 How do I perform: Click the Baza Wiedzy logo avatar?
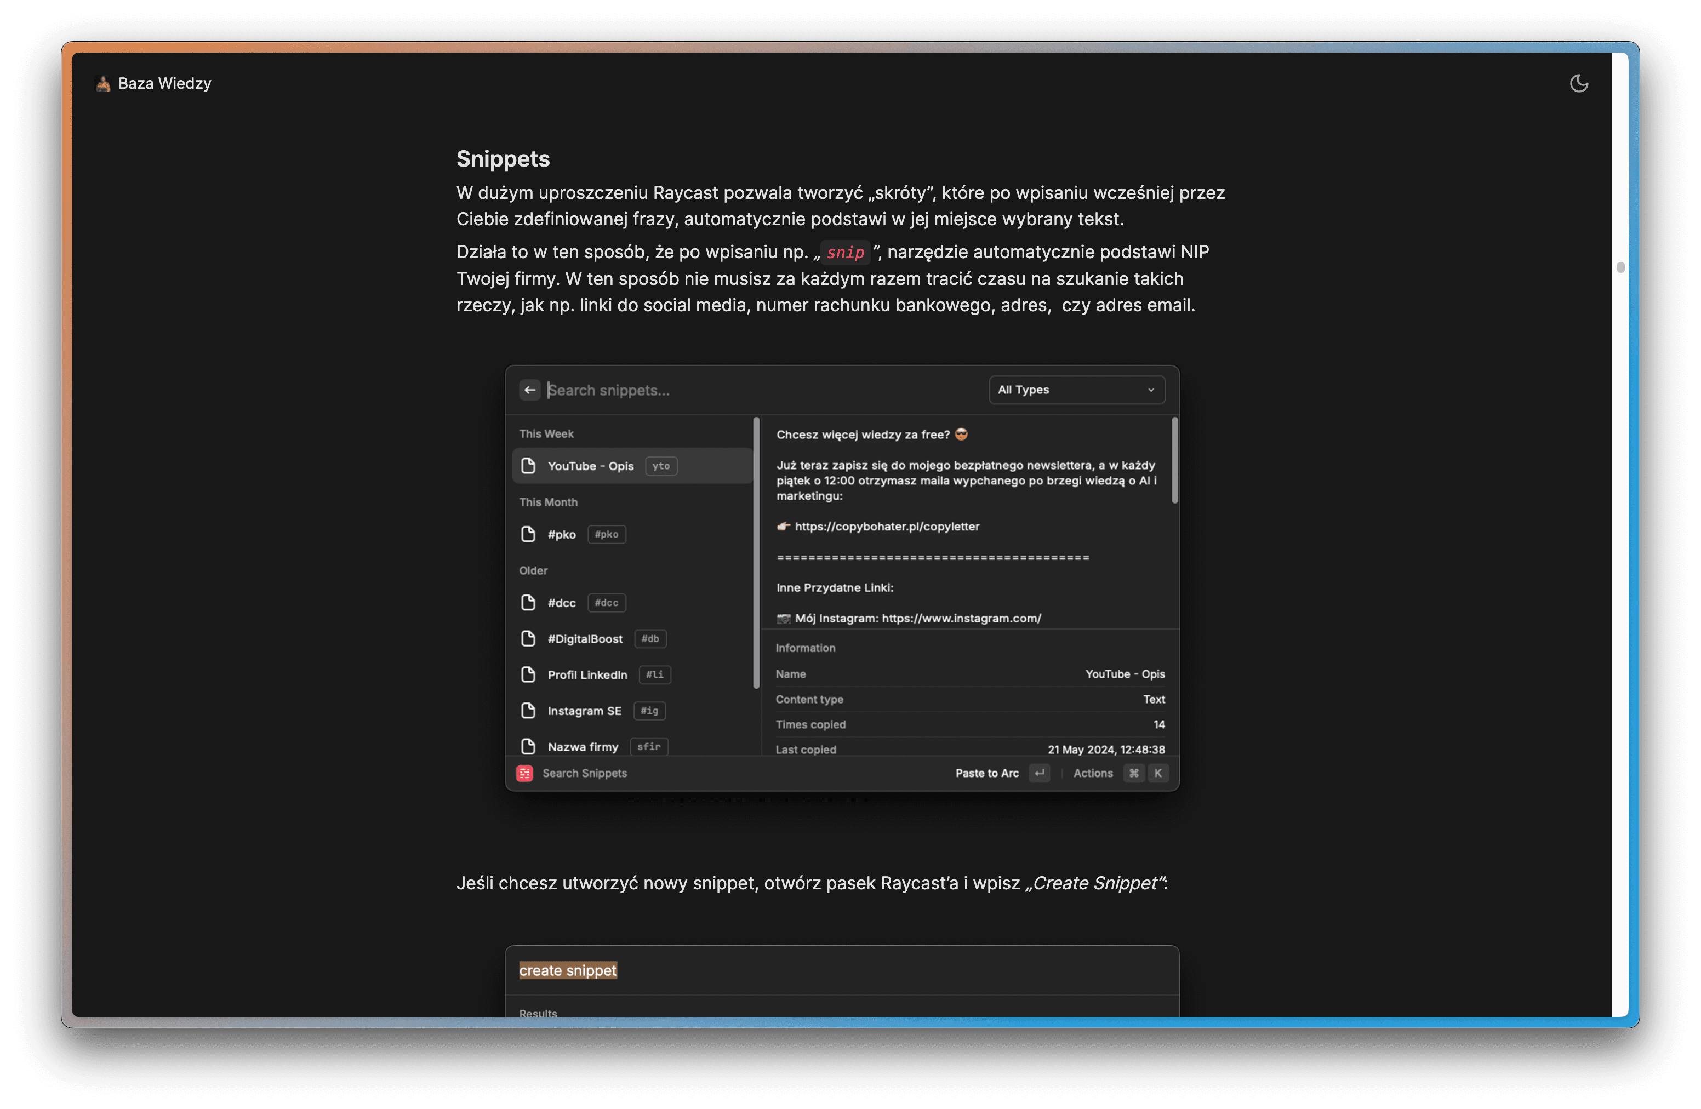[103, 84]
